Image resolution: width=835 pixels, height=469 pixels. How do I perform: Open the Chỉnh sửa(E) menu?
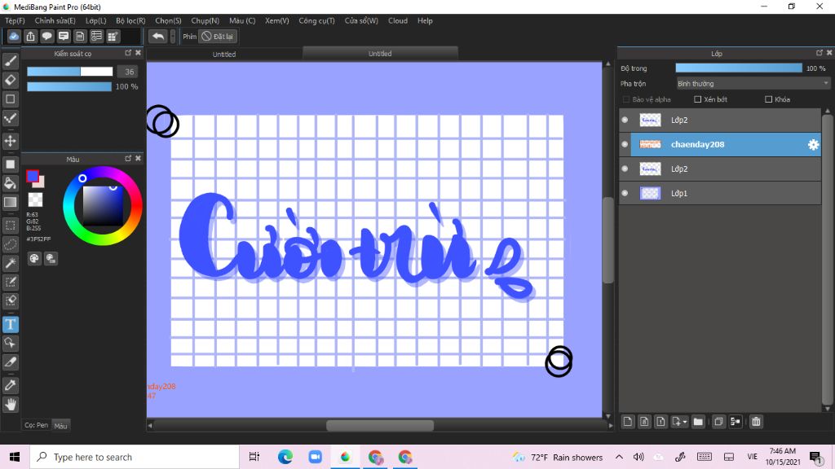pos(55,20)
